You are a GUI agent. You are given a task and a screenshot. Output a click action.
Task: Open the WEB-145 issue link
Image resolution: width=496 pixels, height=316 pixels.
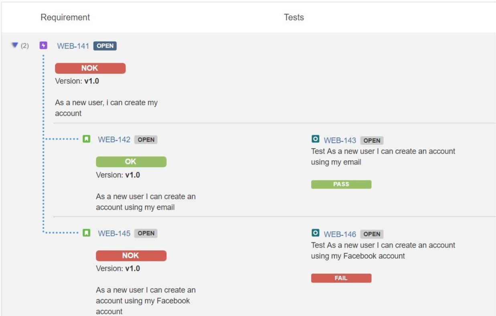tap(114, 233)
